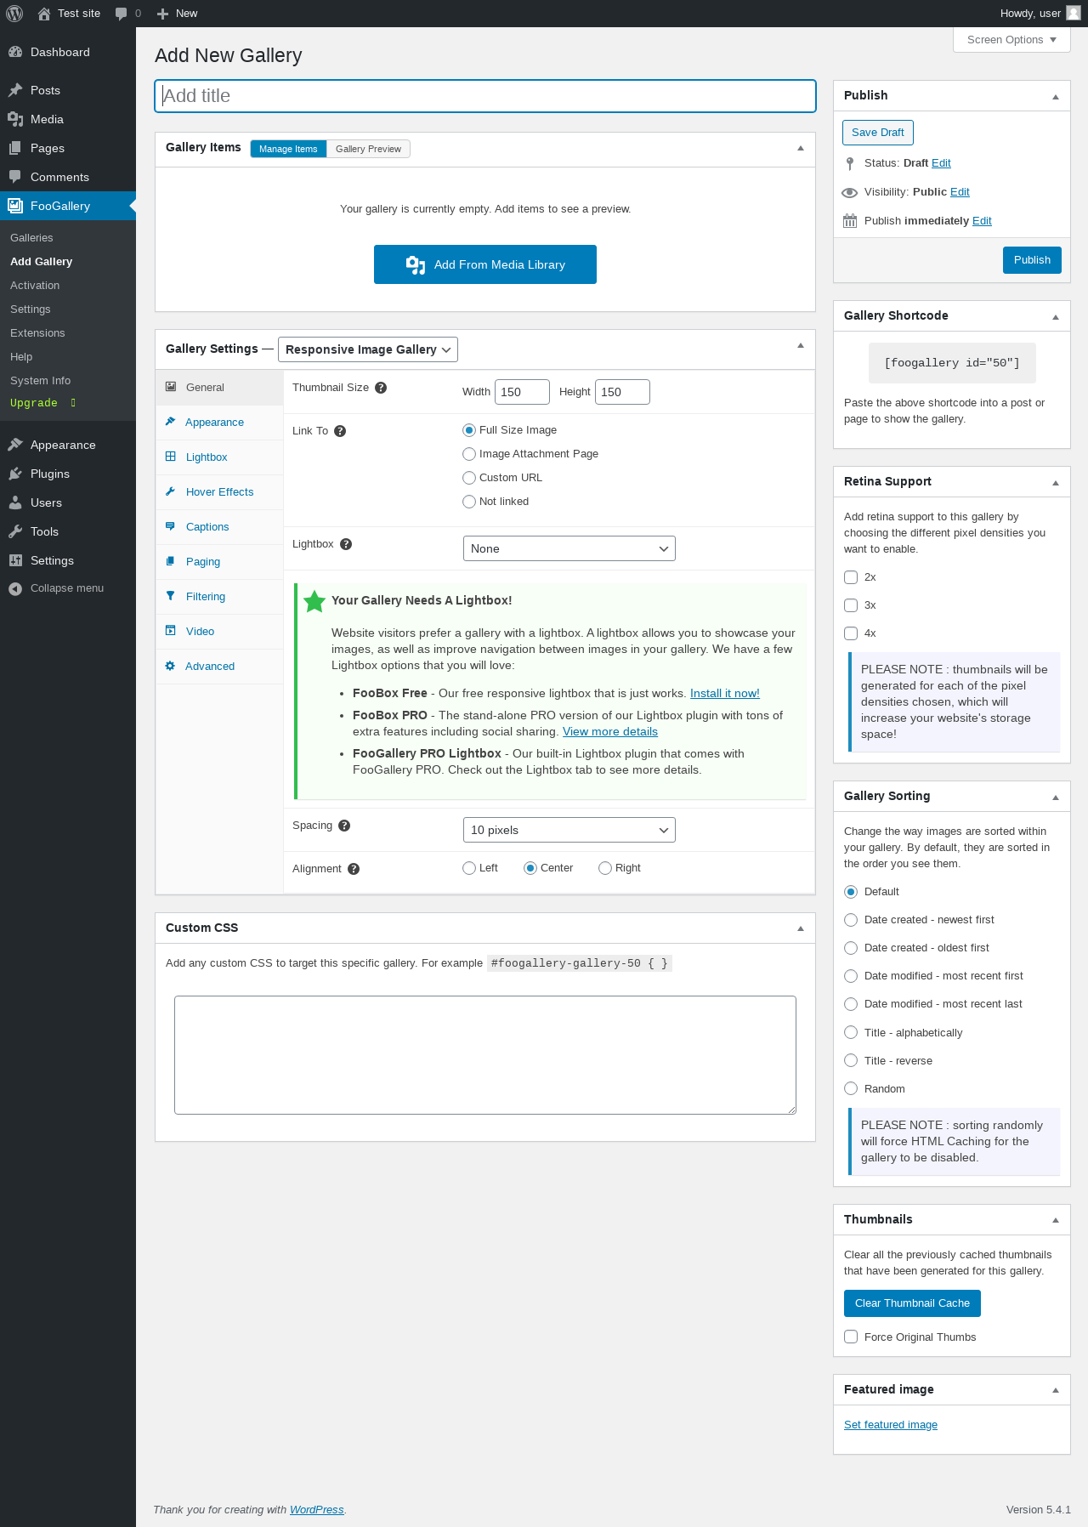Collapse the Custom CSS panel
The width and height of the screenshot is (1088, 1527).
coord(801,928)
